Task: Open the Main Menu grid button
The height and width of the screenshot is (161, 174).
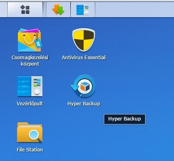Action: [x=25, y=10]
